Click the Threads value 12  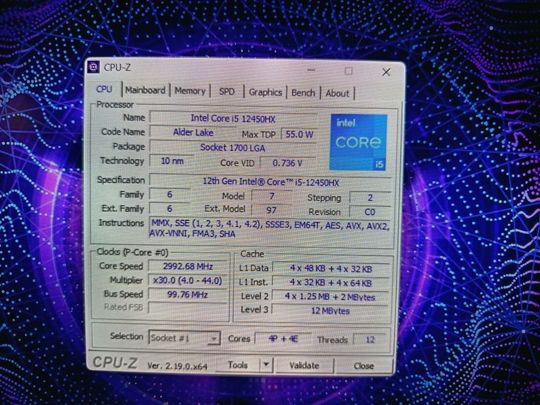[x=370, y=340]
